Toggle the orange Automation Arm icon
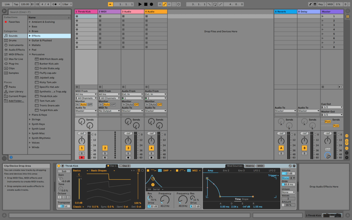The width and height of the screenshot is (352, 220). (164, 4)
